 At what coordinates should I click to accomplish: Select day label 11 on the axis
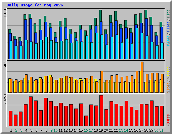[x=60, y=130]
